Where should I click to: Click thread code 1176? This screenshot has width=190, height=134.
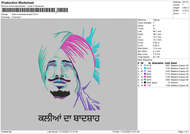pos(168,68)
